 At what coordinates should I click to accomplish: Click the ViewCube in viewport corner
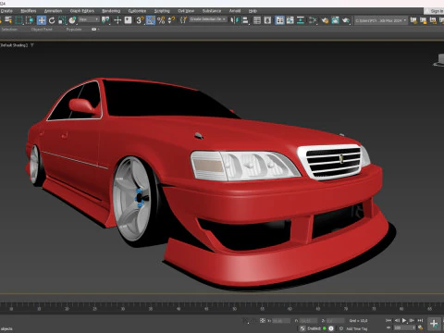point(438,60)
